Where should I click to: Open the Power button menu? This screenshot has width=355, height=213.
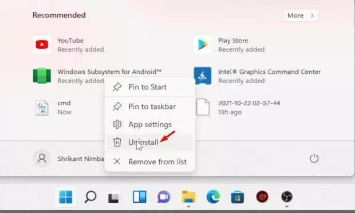point(314,158)
